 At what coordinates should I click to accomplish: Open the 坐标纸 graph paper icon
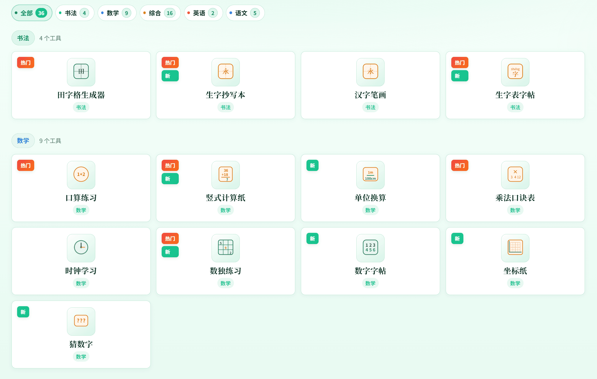point(515,248)
